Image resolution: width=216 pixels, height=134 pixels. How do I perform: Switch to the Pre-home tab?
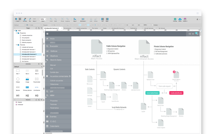click(95, 28)
